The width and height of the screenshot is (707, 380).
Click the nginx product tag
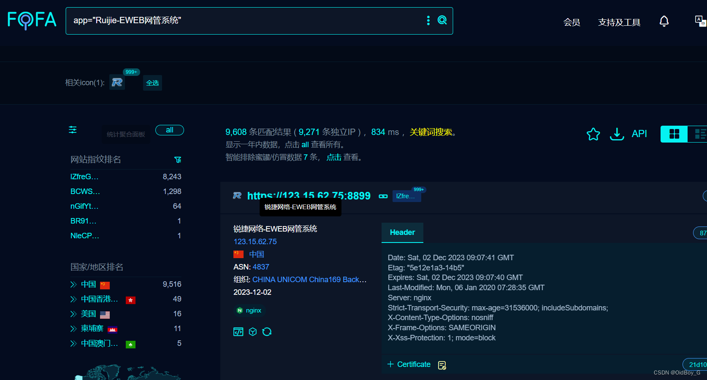tap(249, 310)
